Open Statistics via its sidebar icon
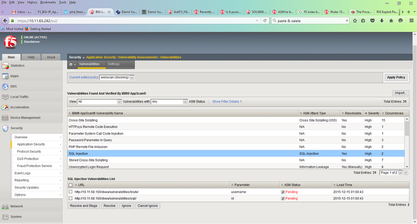 coord(5,66)
